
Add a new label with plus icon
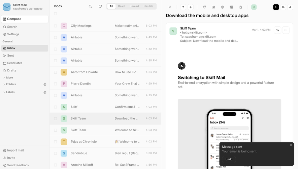coord(45,92)
